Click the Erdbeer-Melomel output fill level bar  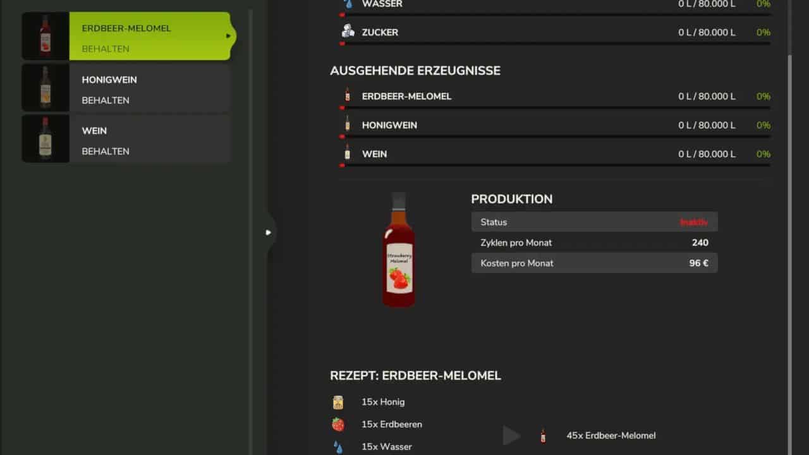(x=555, y=107)
